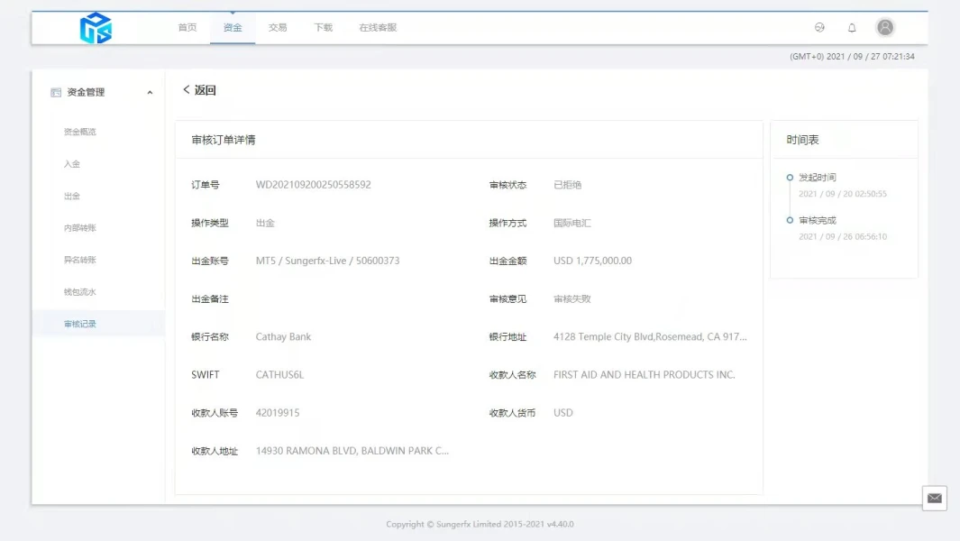Open the user avatar menu
Viewport: 960px width, 541px height.
[x=885, y=28]
